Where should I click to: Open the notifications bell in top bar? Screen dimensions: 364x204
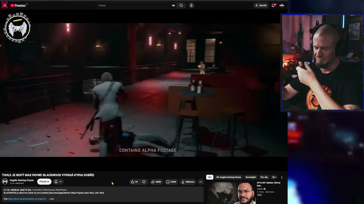point(273,5)
